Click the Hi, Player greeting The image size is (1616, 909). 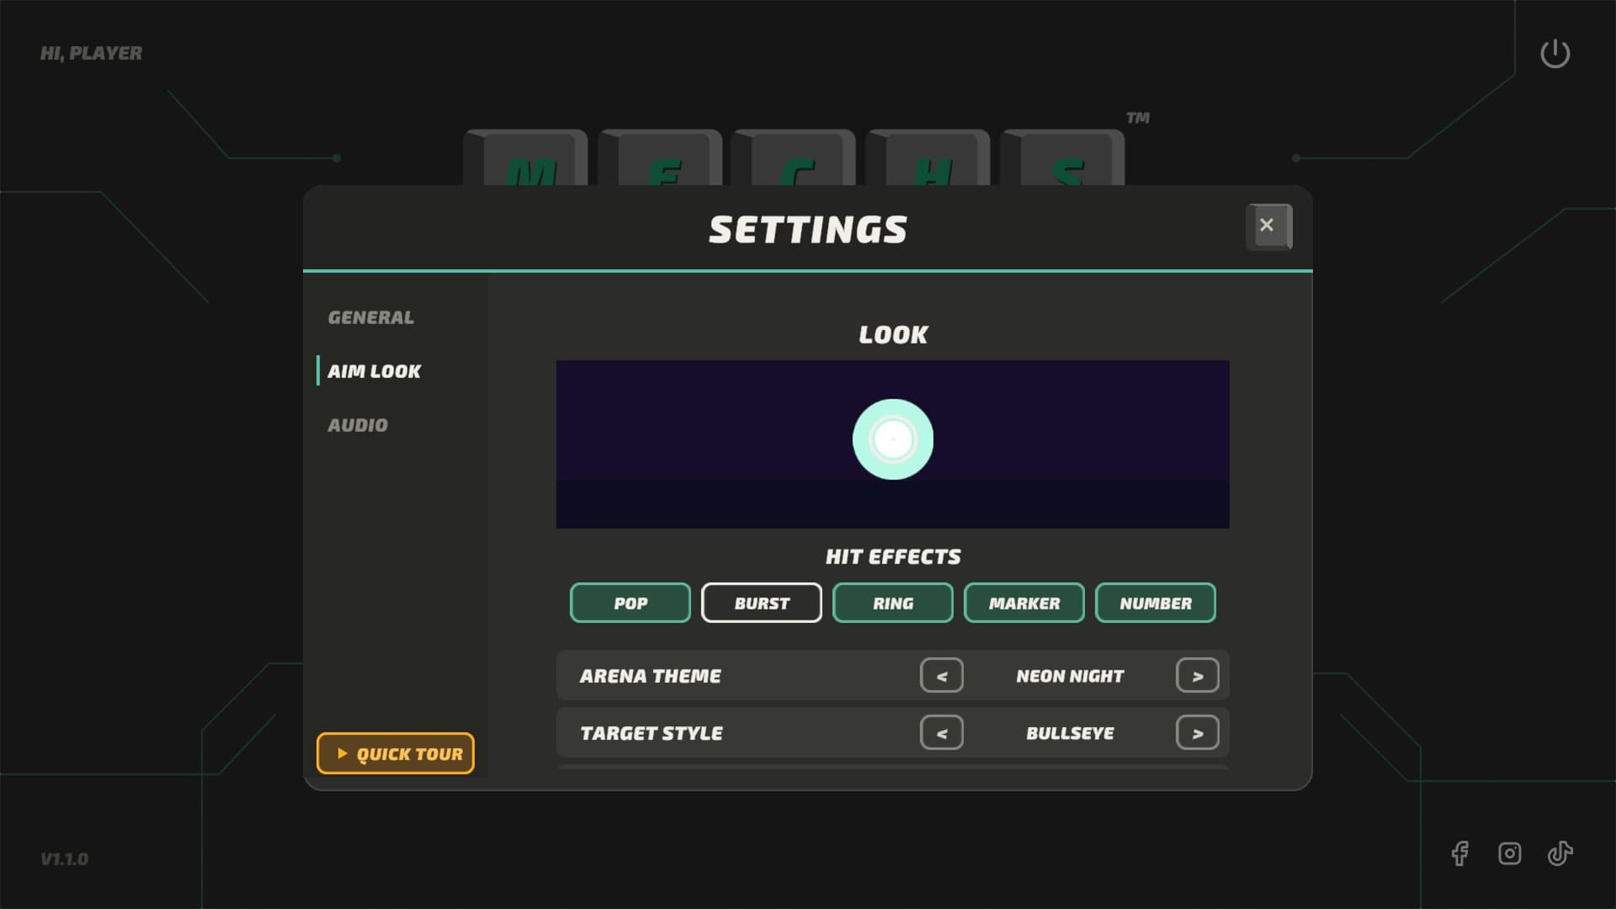(x=91, y=53)
